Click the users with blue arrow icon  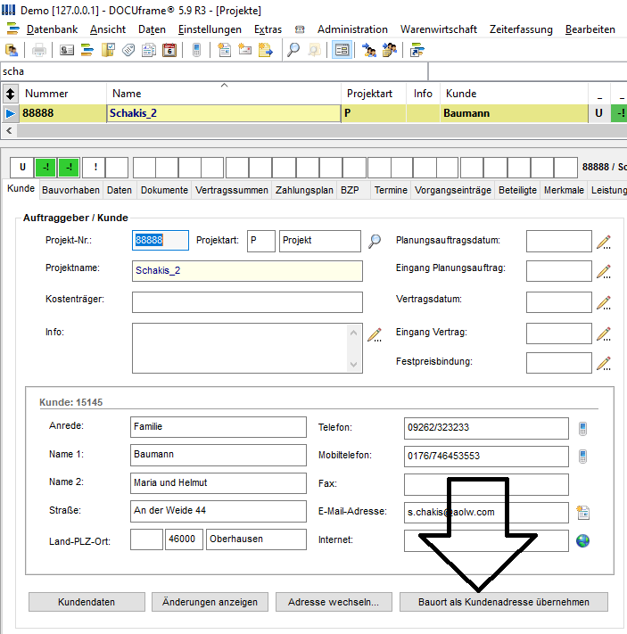click(369, 51)
